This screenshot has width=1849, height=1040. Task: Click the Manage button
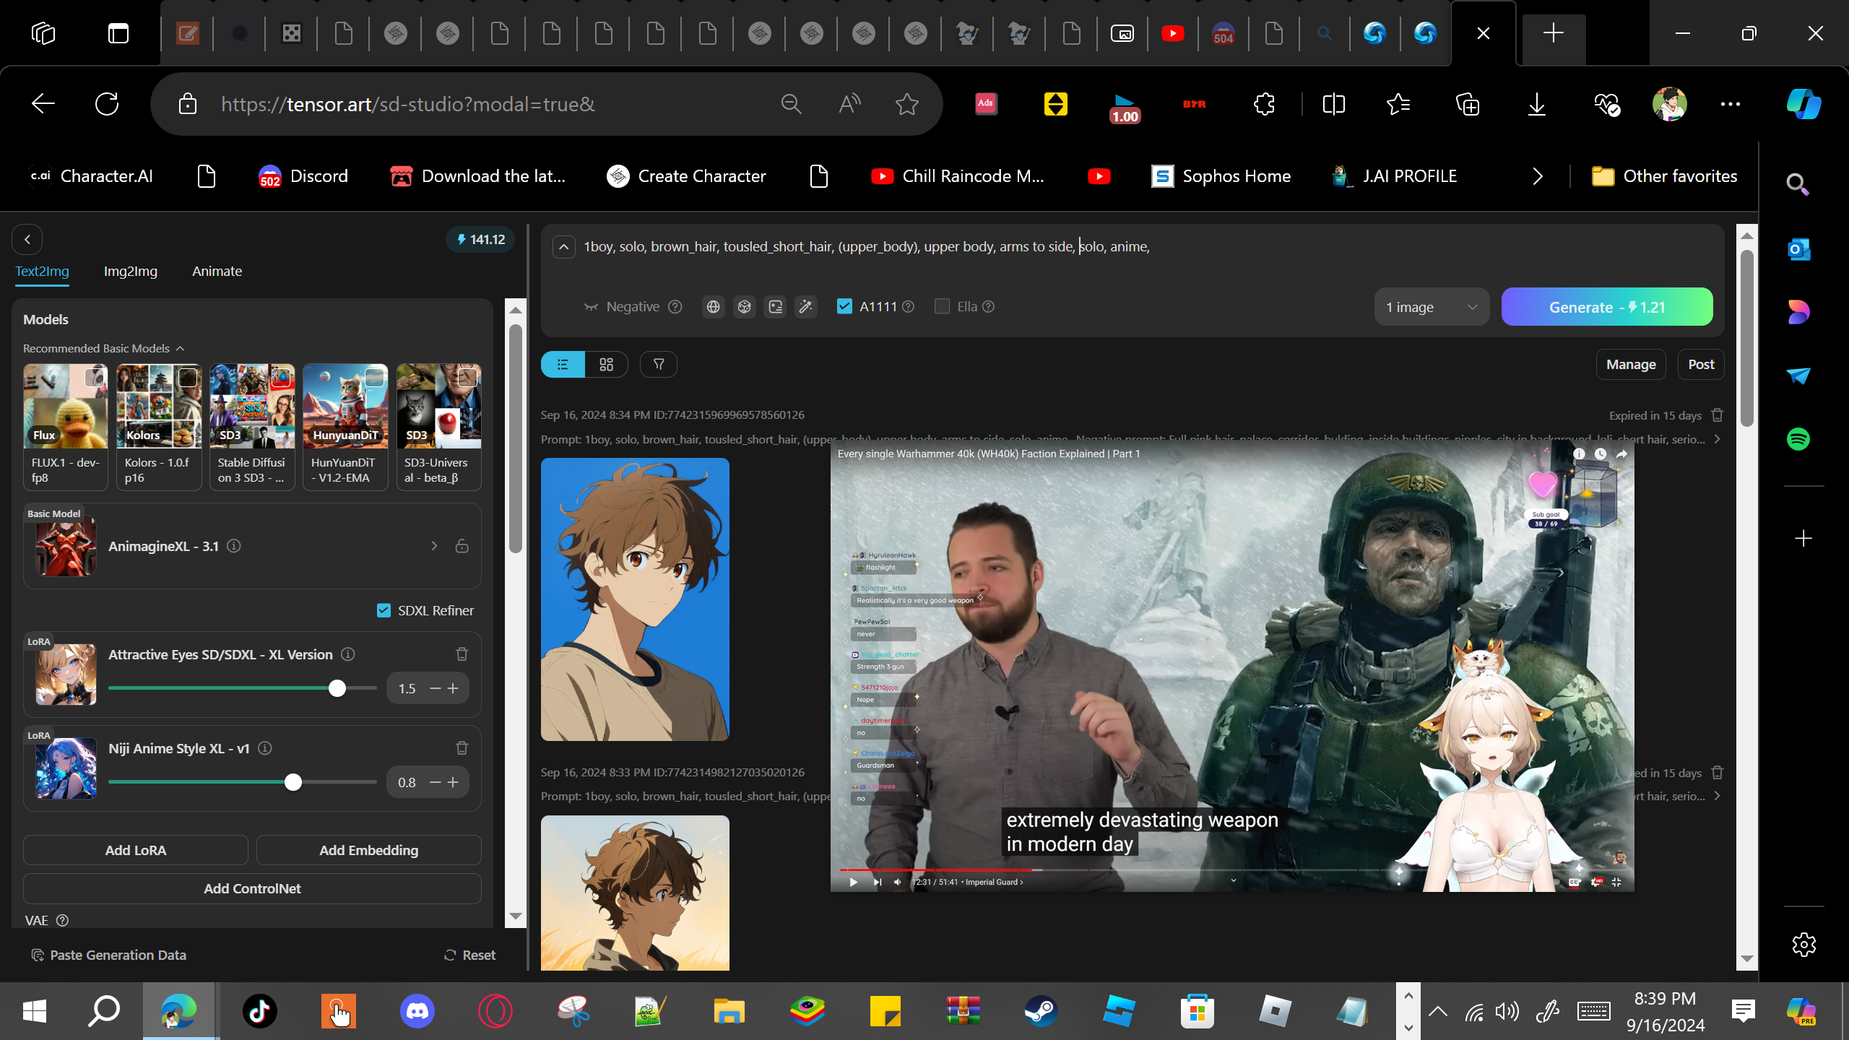click(x=1631, y=365)
